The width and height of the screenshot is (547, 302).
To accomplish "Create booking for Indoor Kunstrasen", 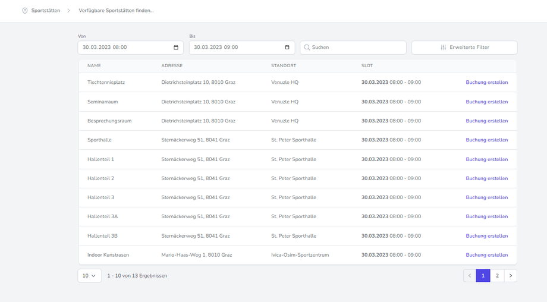I will [x=486, y=255].
